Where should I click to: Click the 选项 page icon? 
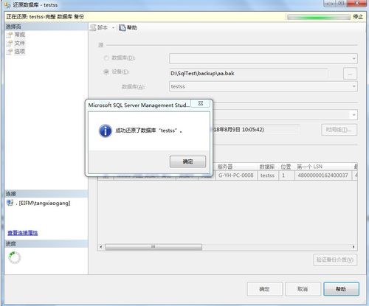[x=10, y=52]
